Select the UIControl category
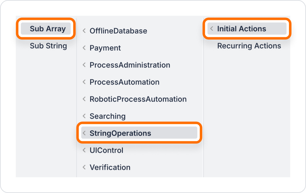The height and width of the screenshot is (193, 306). (x=139, y=150)
